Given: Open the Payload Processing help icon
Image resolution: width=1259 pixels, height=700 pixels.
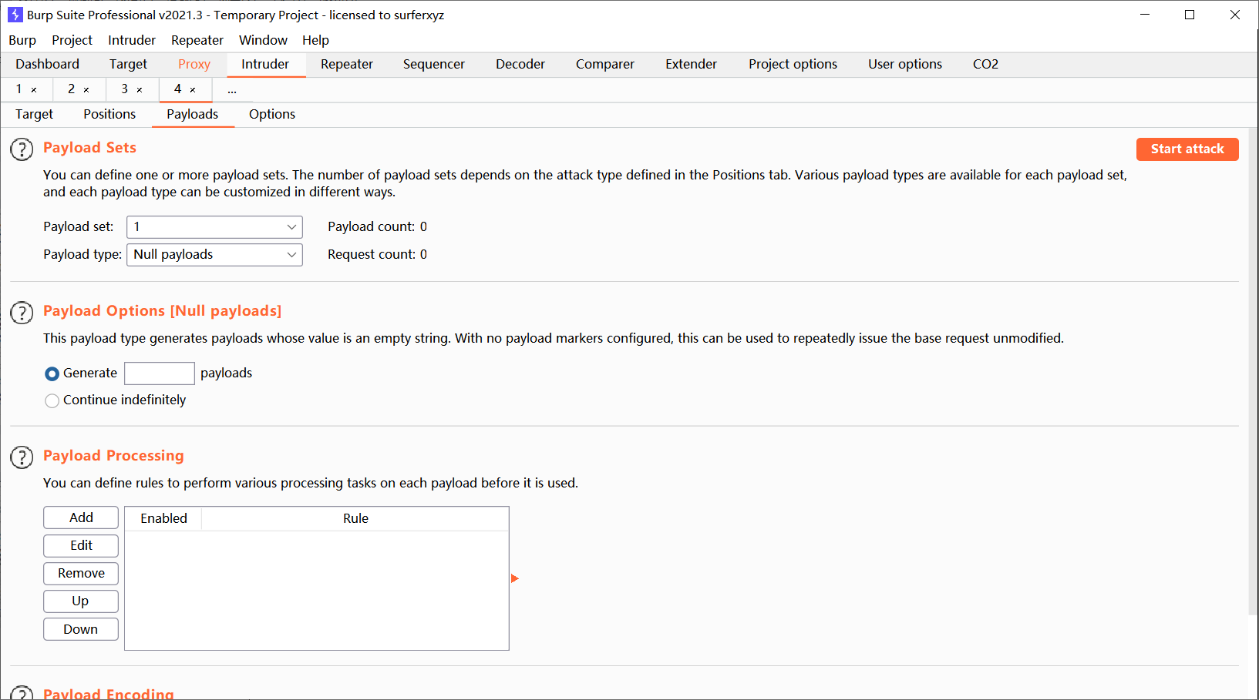Looking at the screenshot, I should [x=22, y=457].
